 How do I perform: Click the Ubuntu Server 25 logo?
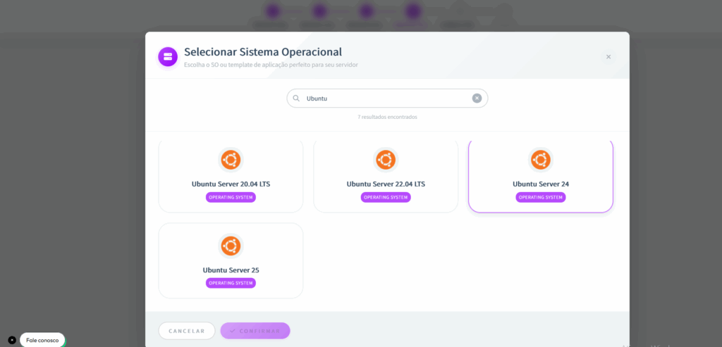[231, 246]
